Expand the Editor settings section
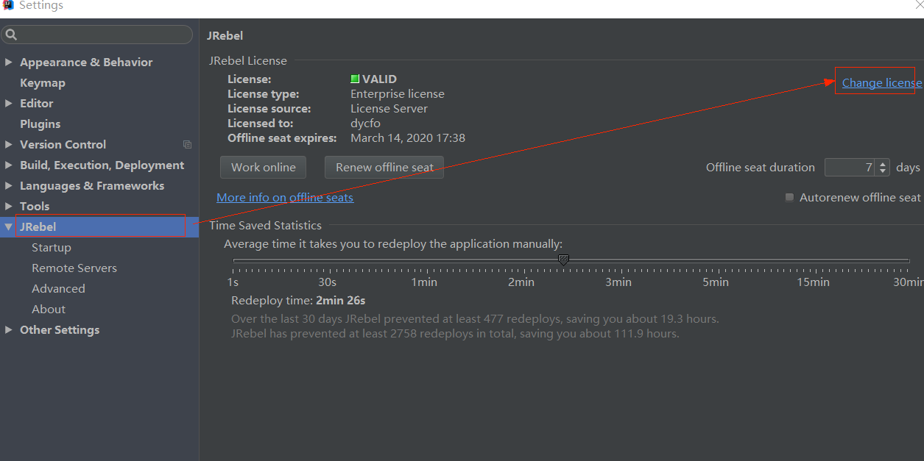The width and height of the screenshot is (924, 461). (9, 104)
